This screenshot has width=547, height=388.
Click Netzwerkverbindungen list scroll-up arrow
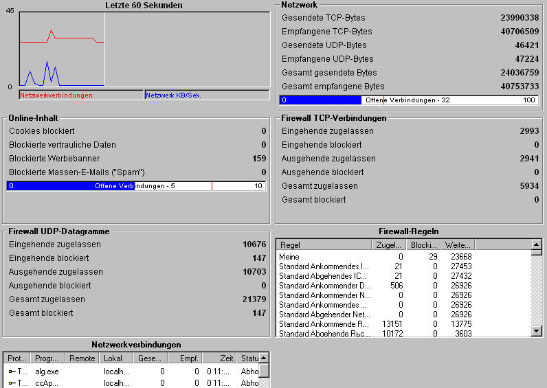click(264, 358)
